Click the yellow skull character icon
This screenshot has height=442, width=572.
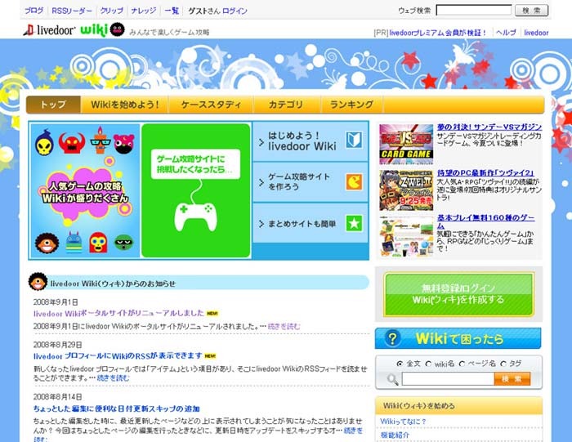point(44,143)
